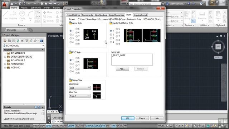Click the ViewCube TOP face
The width and height of the screenshot is (229, 129).
pos(218,47)
